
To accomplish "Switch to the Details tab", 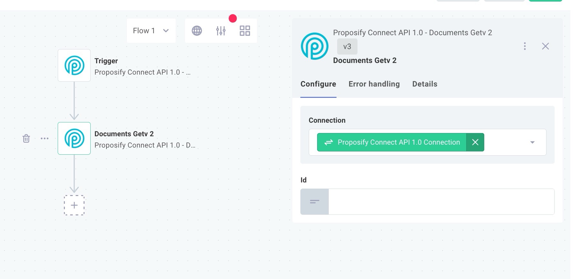I will coord(425,84).
